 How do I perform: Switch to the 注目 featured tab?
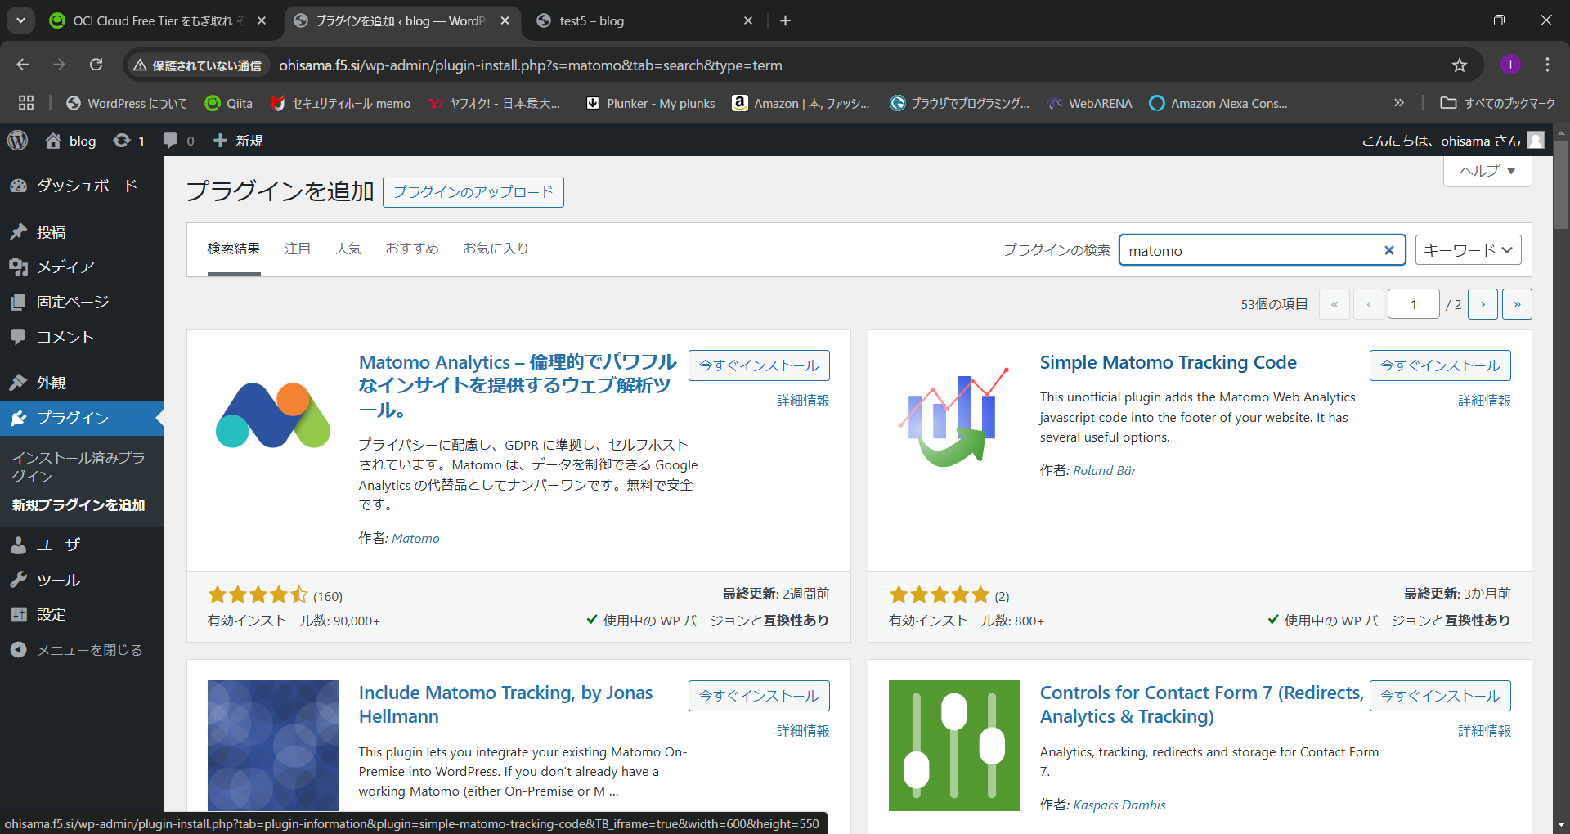pyautogui.click(x=298, y=249)
